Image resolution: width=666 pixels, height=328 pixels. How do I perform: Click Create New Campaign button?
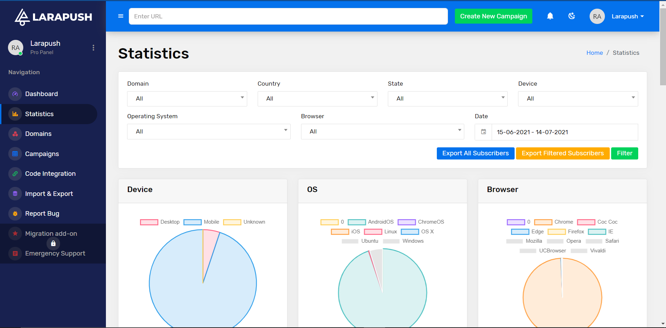point(493,16)
